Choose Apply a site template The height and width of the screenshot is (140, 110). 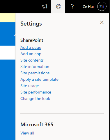pos(39,79)
